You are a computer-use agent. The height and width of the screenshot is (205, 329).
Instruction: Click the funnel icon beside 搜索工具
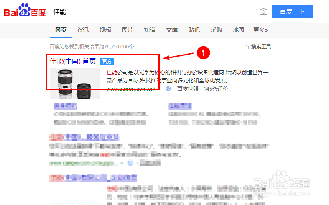coord(248,47)
